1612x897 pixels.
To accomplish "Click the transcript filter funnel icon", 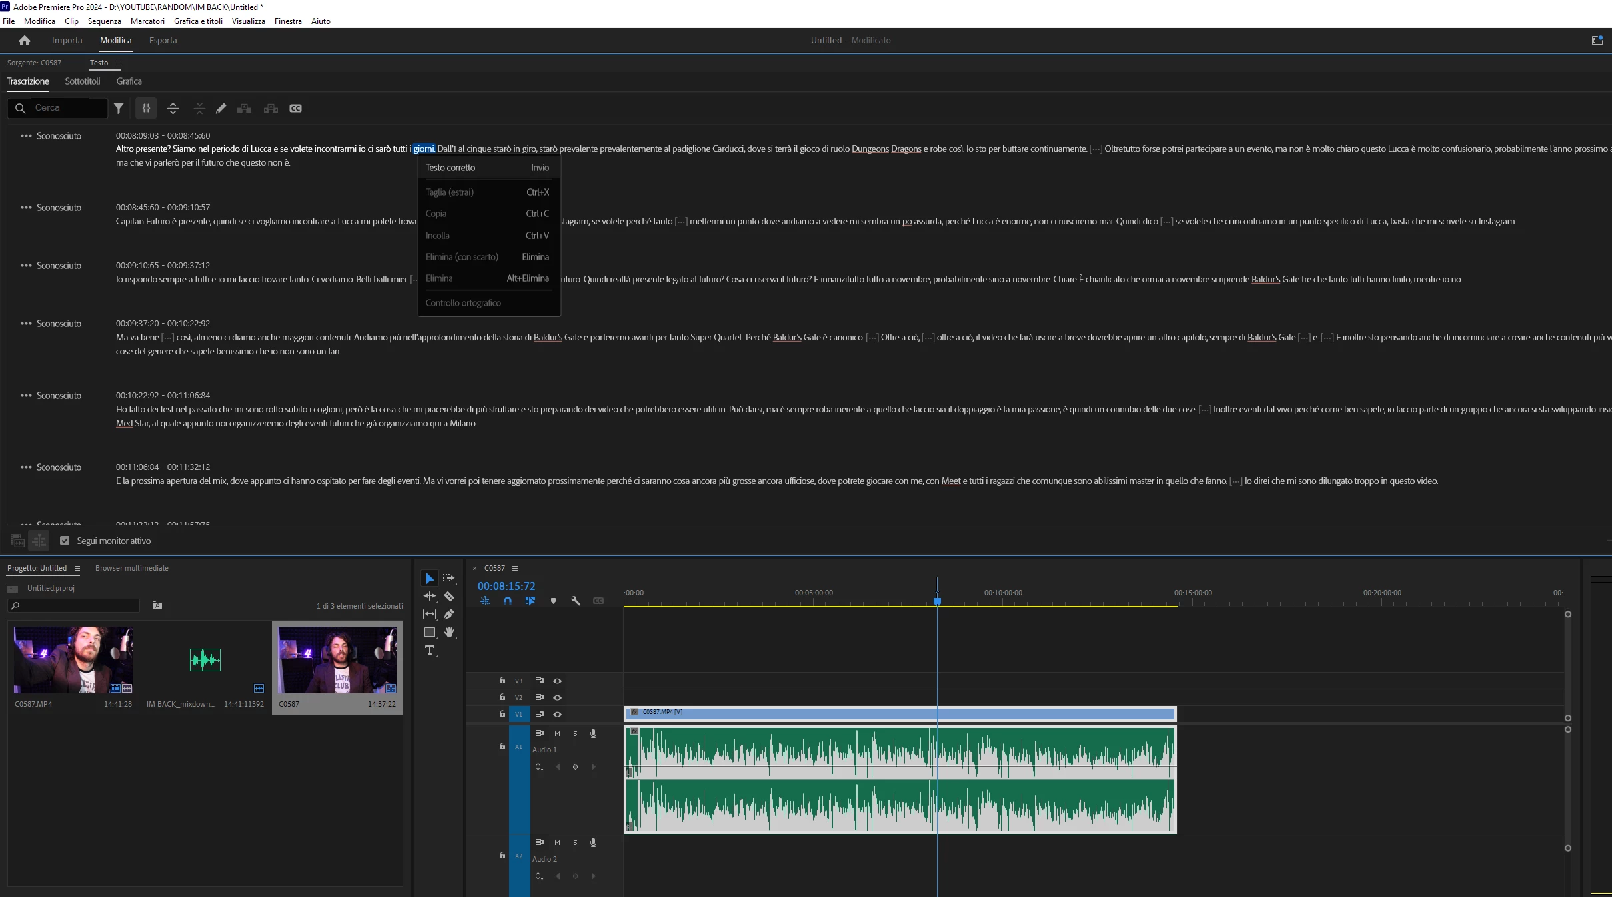I will [119, 108].
